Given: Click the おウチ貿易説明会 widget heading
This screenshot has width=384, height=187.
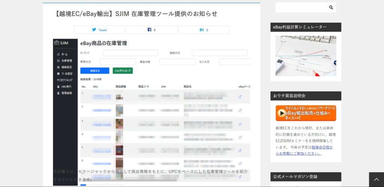Looking at the screenshot, I should click(306, 96).
